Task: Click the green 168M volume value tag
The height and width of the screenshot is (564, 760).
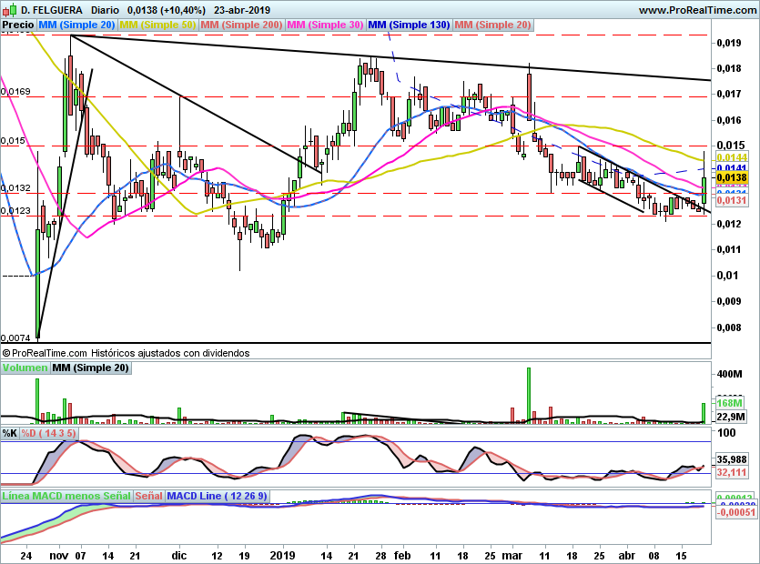Action: tap(731, 403)
